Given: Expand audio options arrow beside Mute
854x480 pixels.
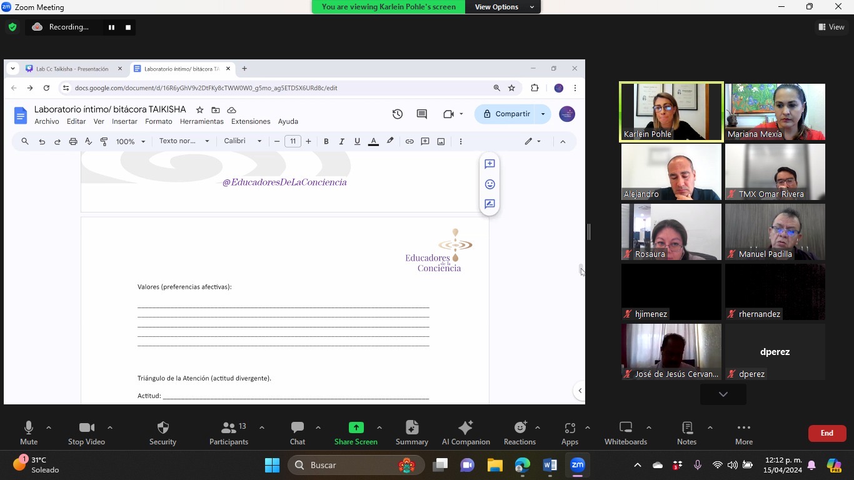Looking at the screenshot, I should coord(49,428).
